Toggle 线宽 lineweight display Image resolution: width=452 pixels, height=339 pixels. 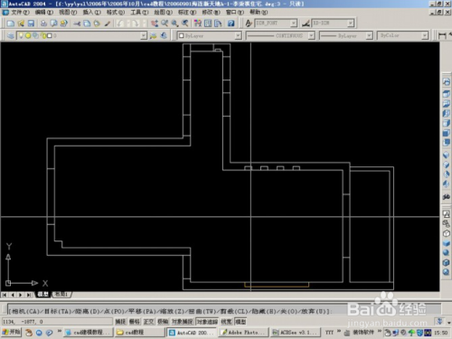[226, 322]
